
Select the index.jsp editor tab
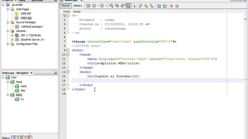coord(71,1)
